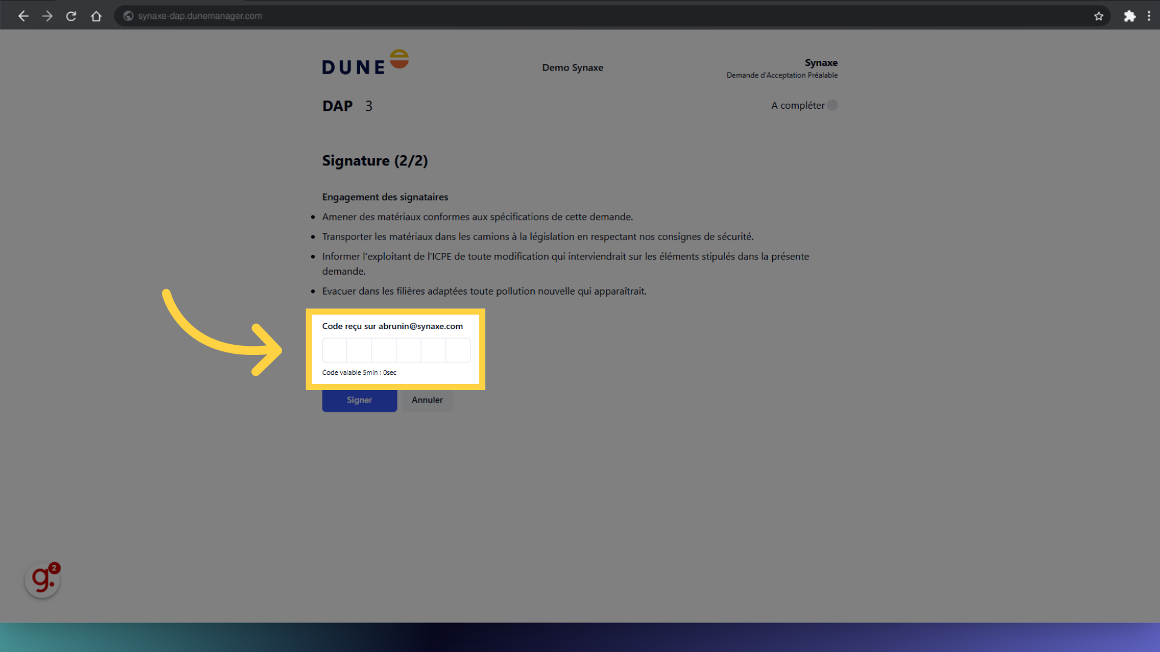The width and height of the screenshot is (1160, 652).
Task: Reload the page using the refresh icon
Action: pyautogui.click(x=71, y=16)
